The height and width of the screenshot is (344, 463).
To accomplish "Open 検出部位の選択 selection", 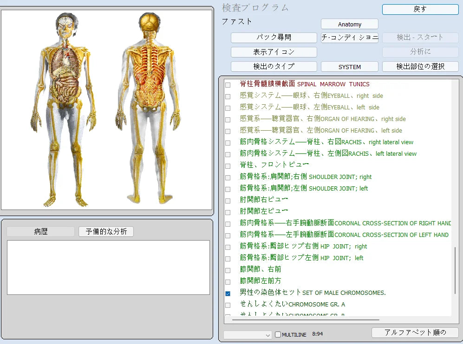I will tap(420, 66).
